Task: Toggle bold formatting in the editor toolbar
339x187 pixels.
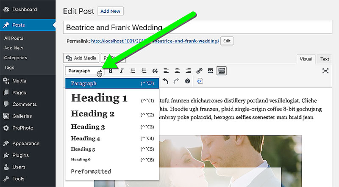Action: coord(111,71)
